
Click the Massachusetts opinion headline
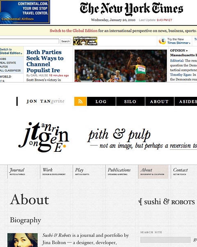(x=183, y=55)
